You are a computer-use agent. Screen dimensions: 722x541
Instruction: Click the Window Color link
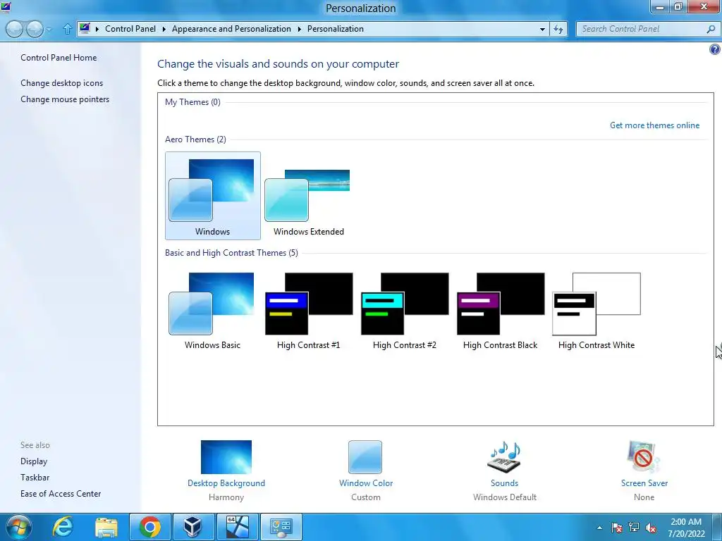pos(366,483)
